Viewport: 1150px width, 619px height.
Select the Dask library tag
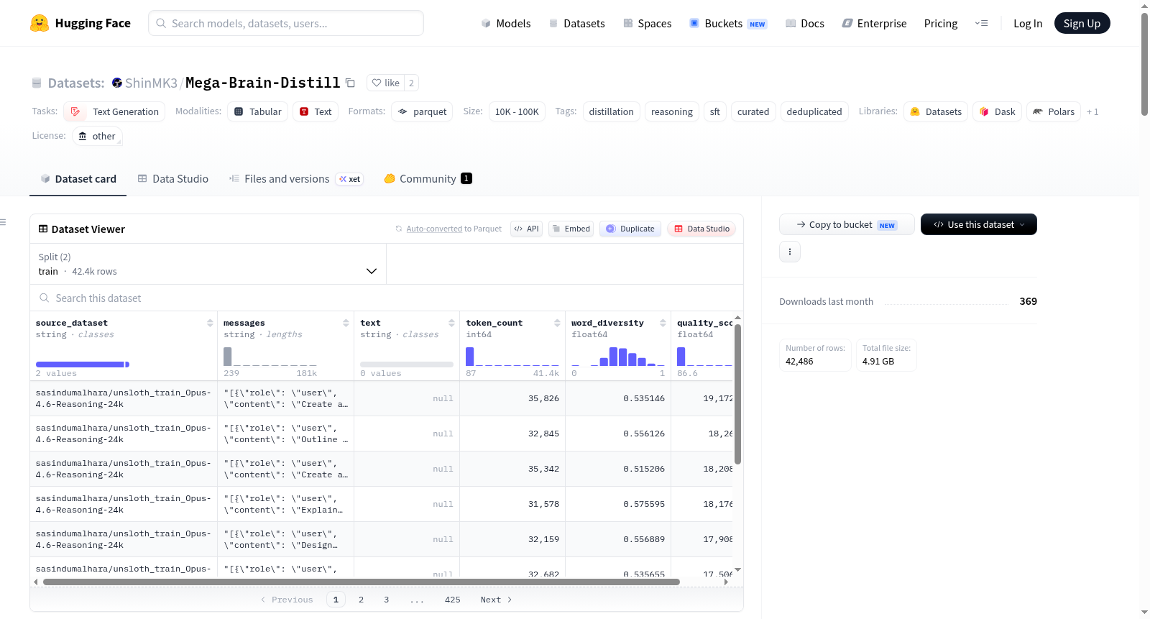click(998, 111)
